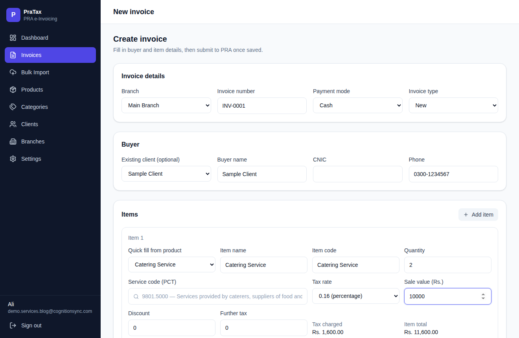Image resolution: width=519 pixels, height=338 pixels.
Task: Focus the empty CNIC field
Action: coord(358,174)
